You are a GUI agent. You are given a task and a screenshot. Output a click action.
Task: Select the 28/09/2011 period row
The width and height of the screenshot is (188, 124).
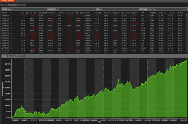[x=94, y=43]
